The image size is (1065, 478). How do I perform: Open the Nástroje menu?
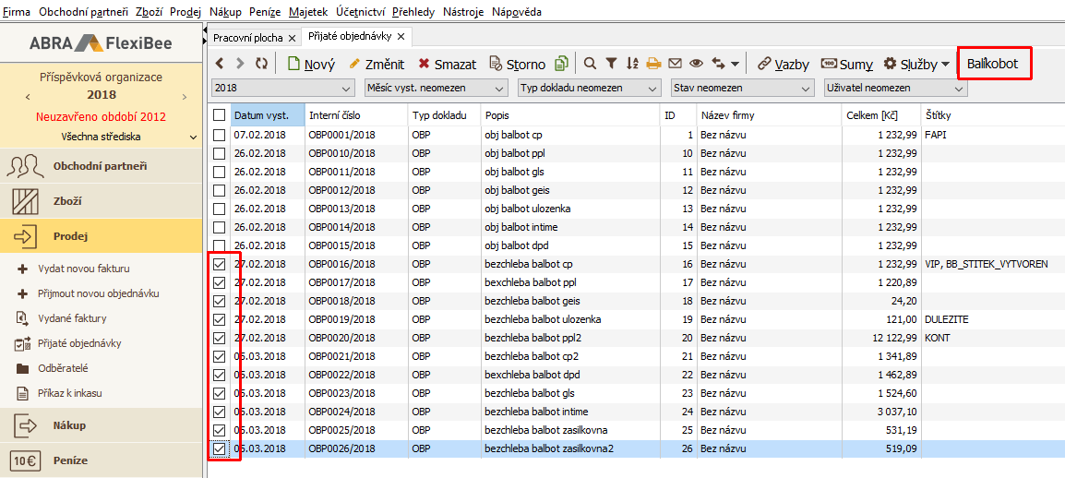(x=463, y=12)
